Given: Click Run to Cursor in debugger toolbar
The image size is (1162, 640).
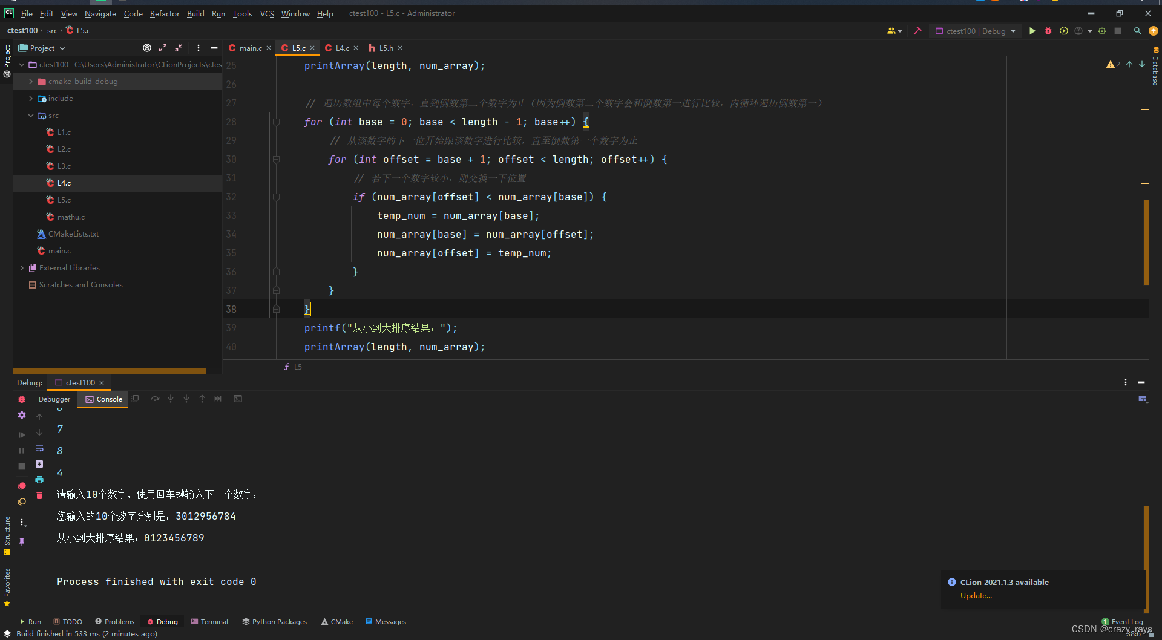Looking at the screenshot, I should point(218,399).
